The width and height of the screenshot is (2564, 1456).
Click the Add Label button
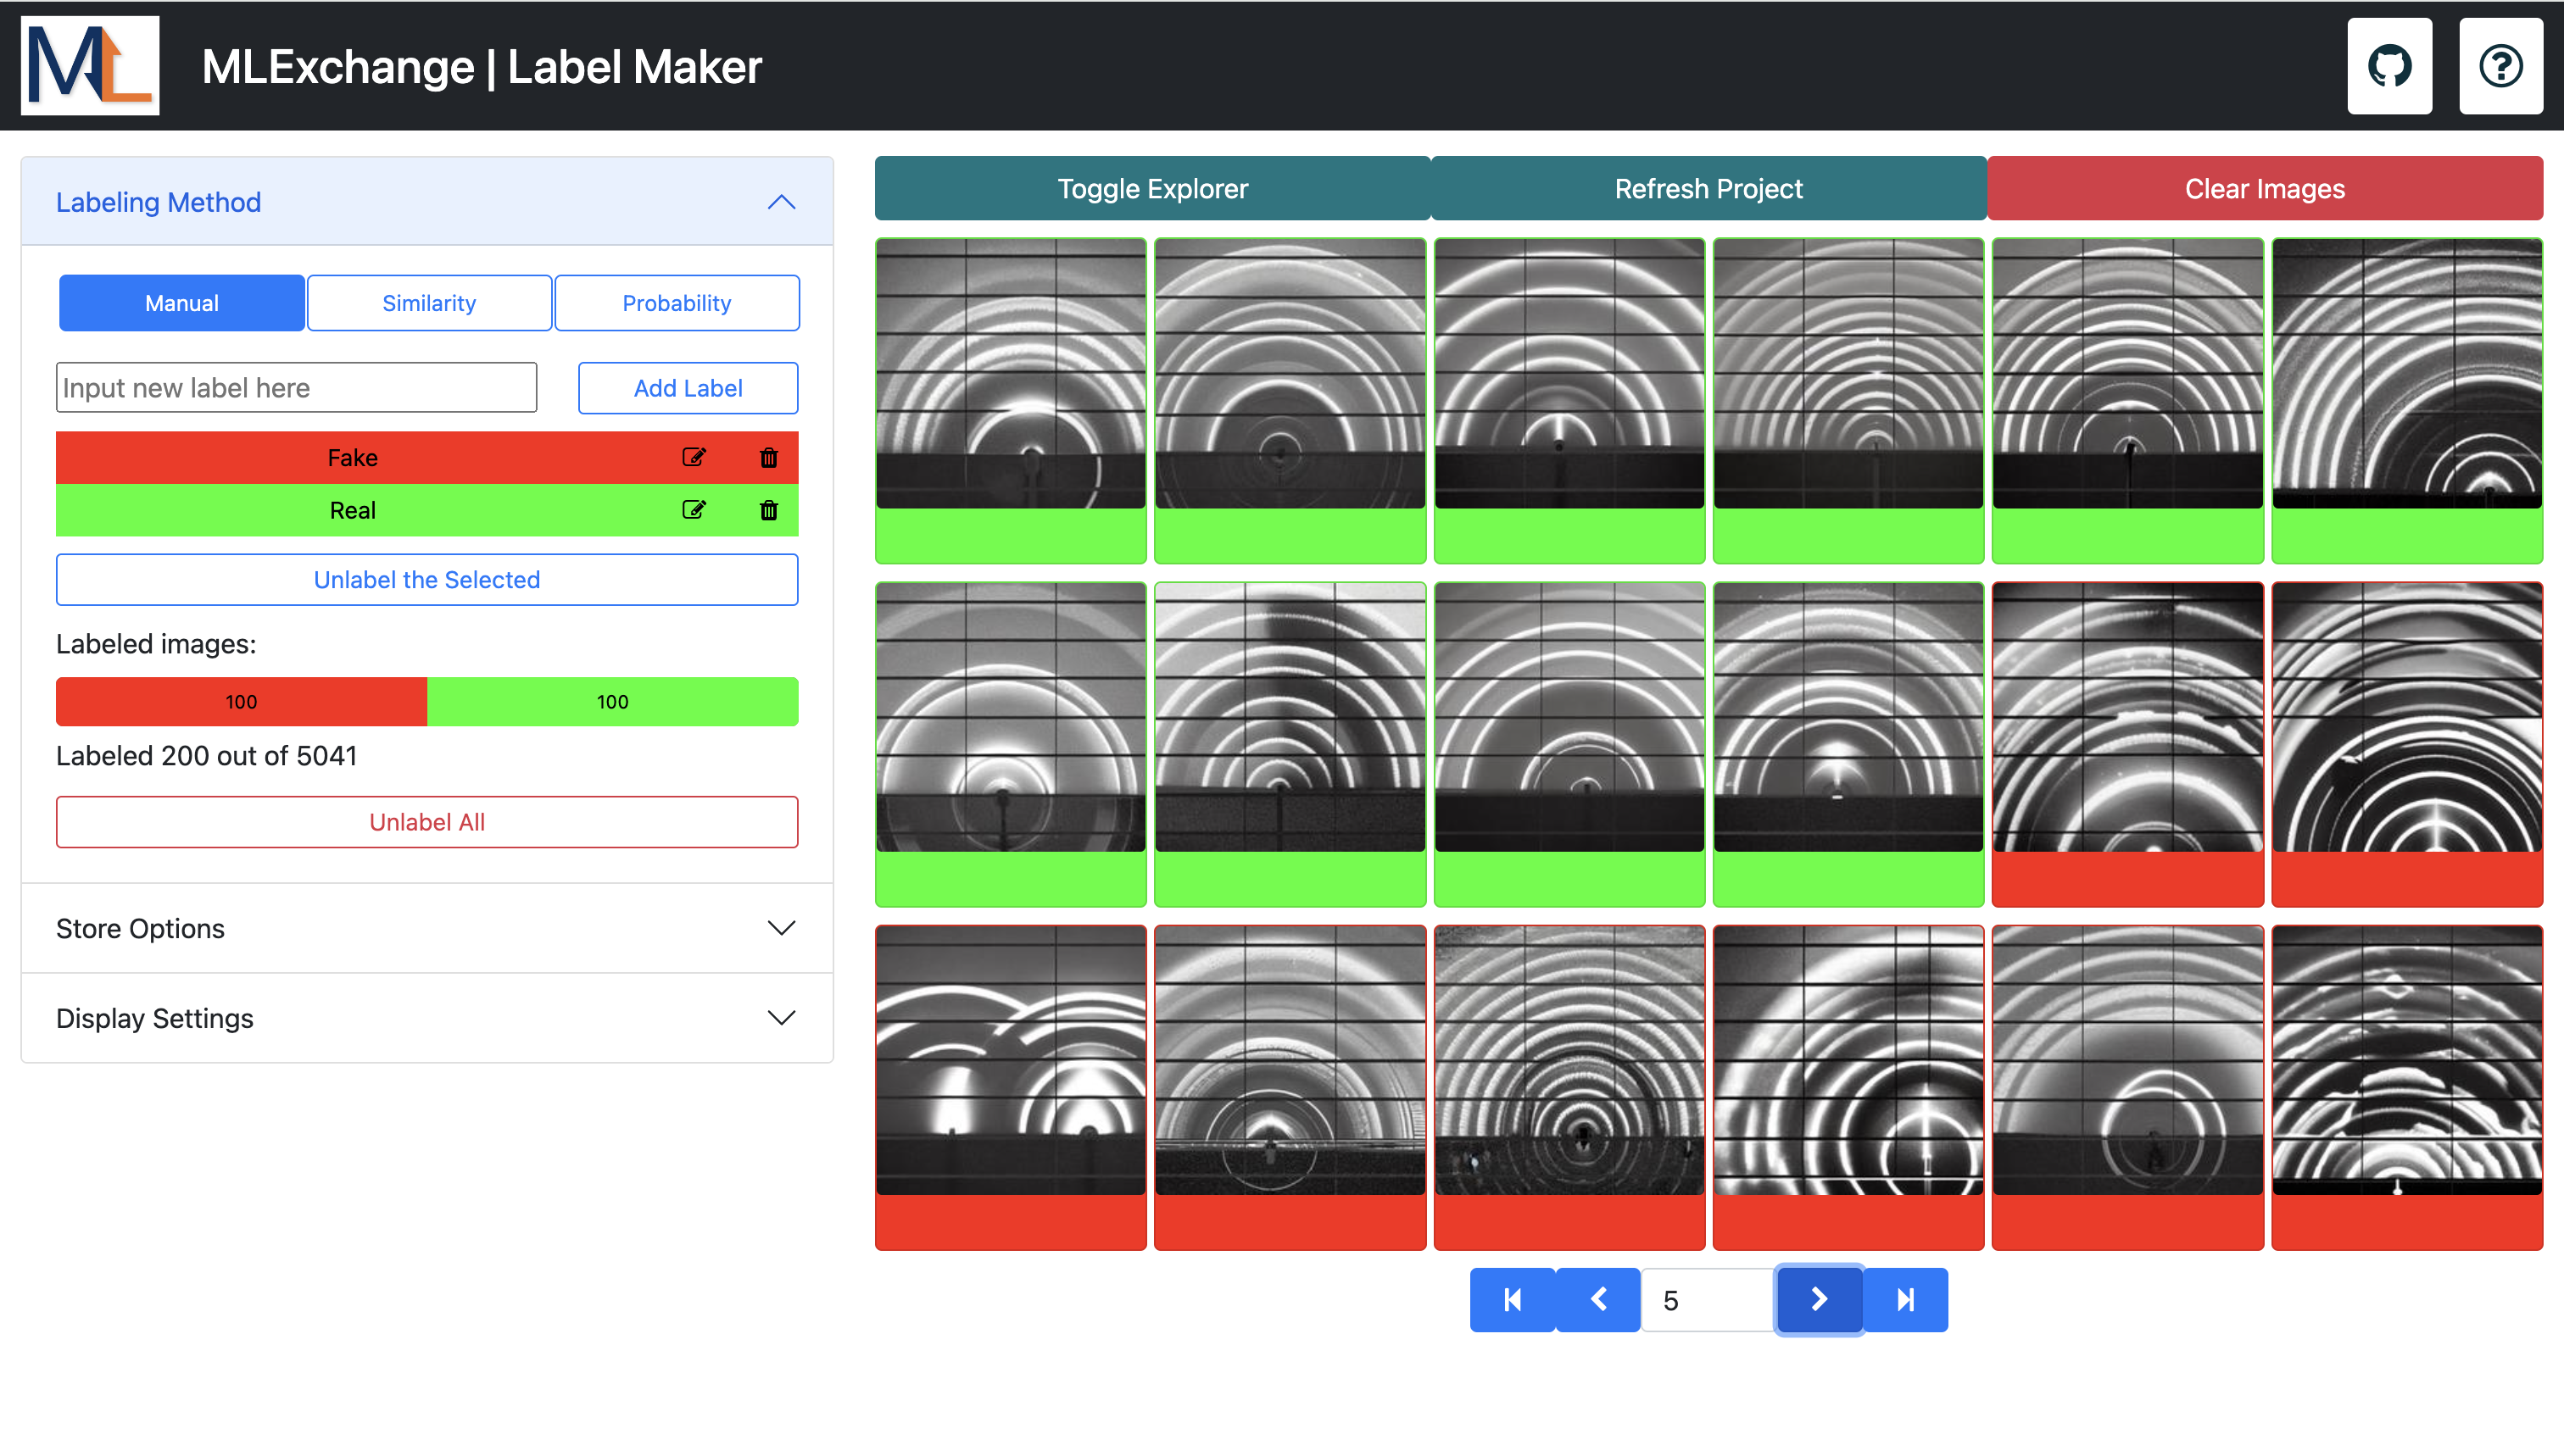click(x=688, y=388)
